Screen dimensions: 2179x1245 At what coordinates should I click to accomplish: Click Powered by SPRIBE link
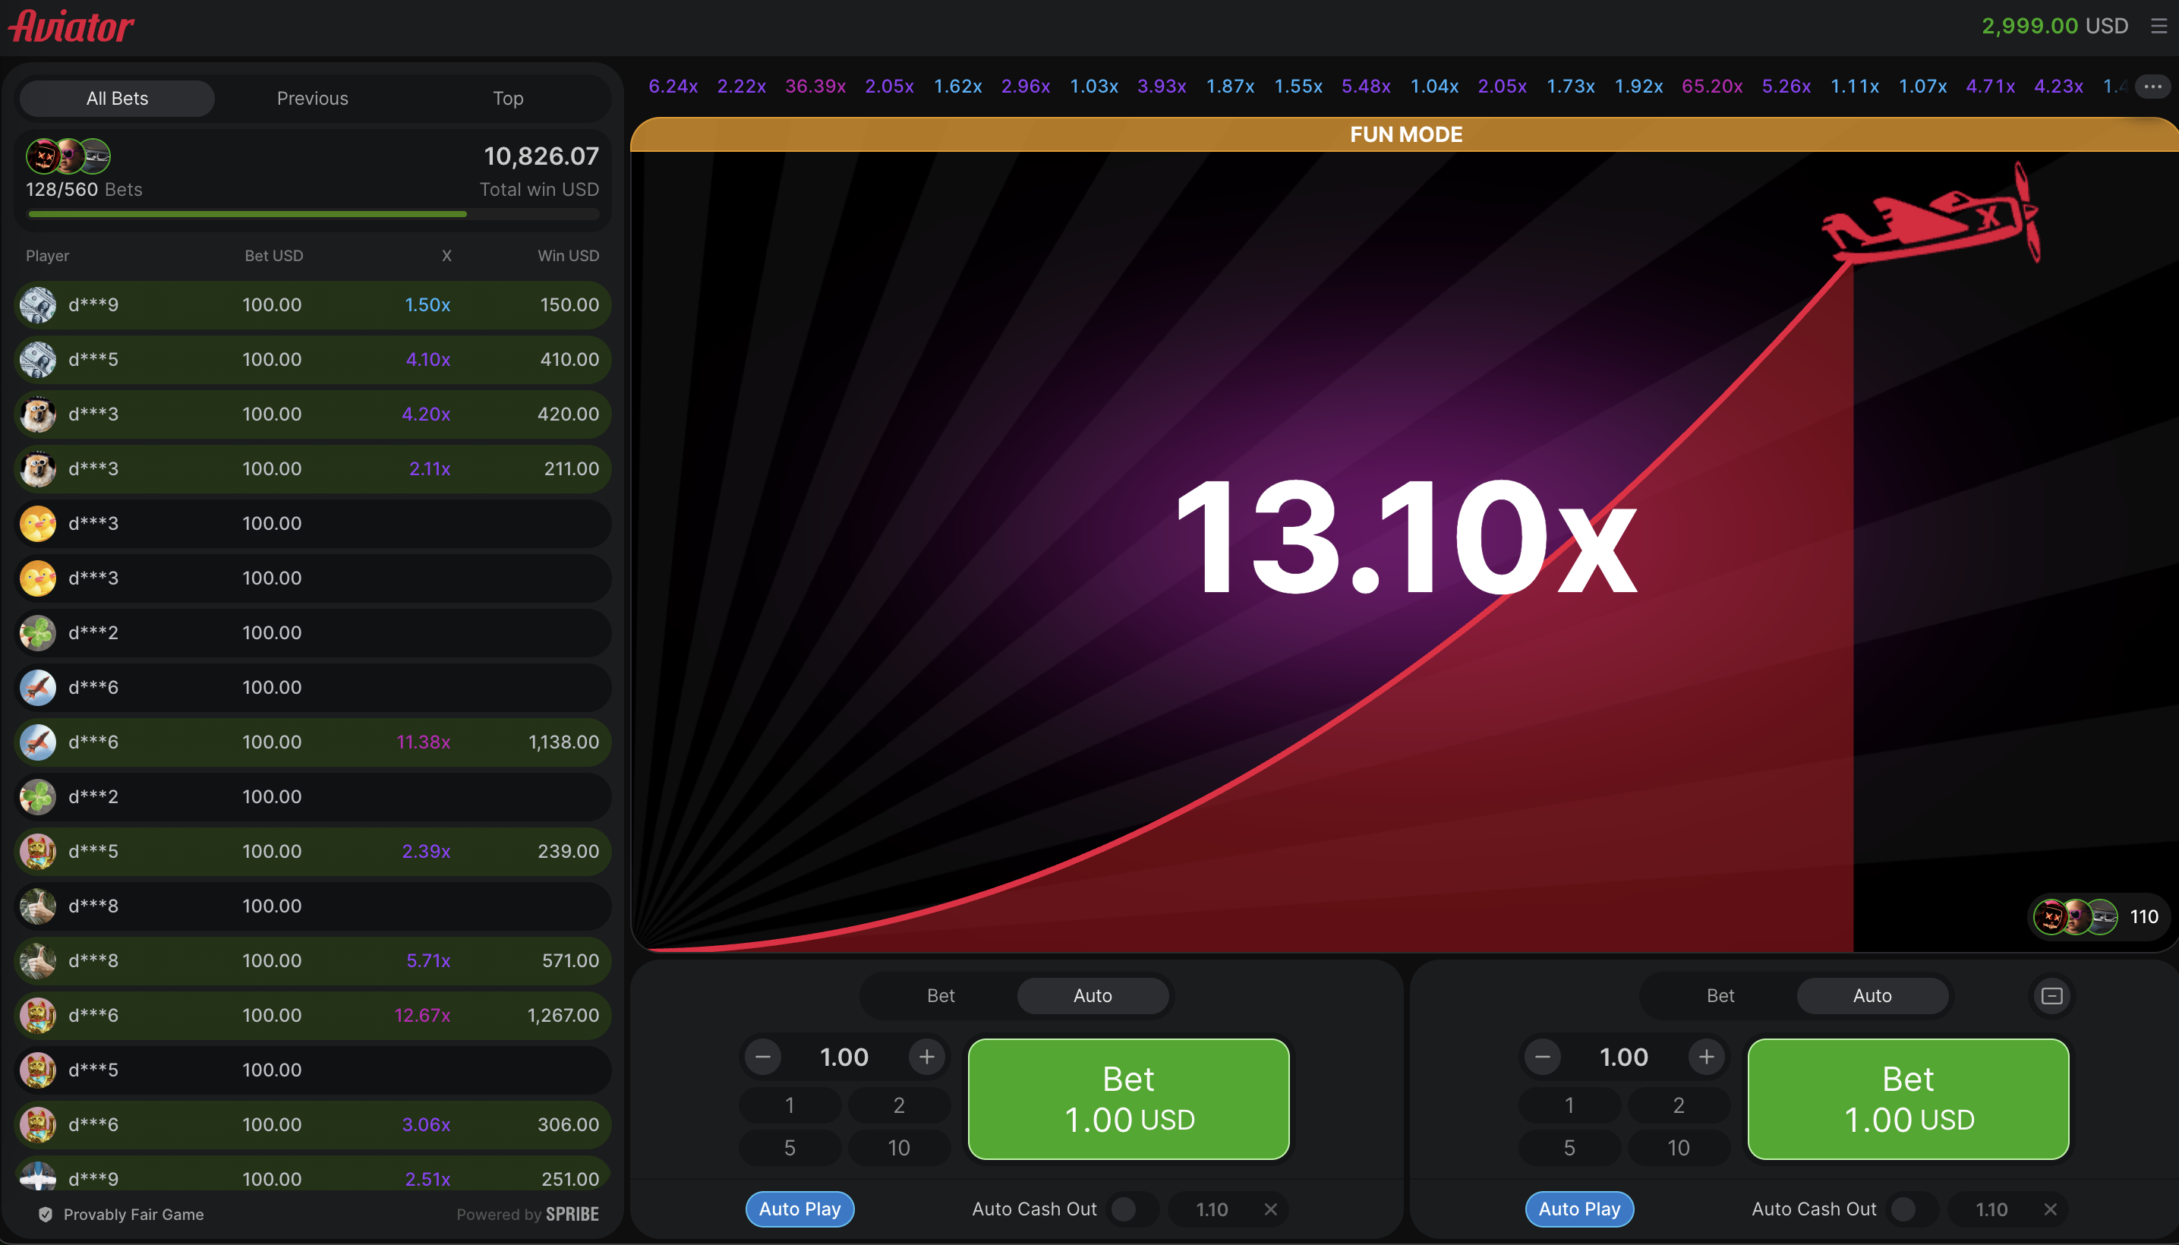pos(528,1214)
